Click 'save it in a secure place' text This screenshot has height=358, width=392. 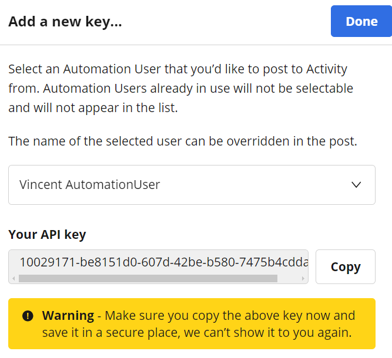pos(111,333)
